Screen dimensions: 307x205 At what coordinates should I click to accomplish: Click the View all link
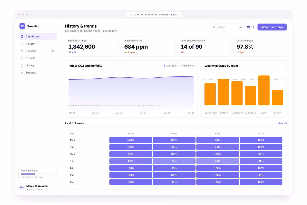pyautogui.click(x=282, y=123)
